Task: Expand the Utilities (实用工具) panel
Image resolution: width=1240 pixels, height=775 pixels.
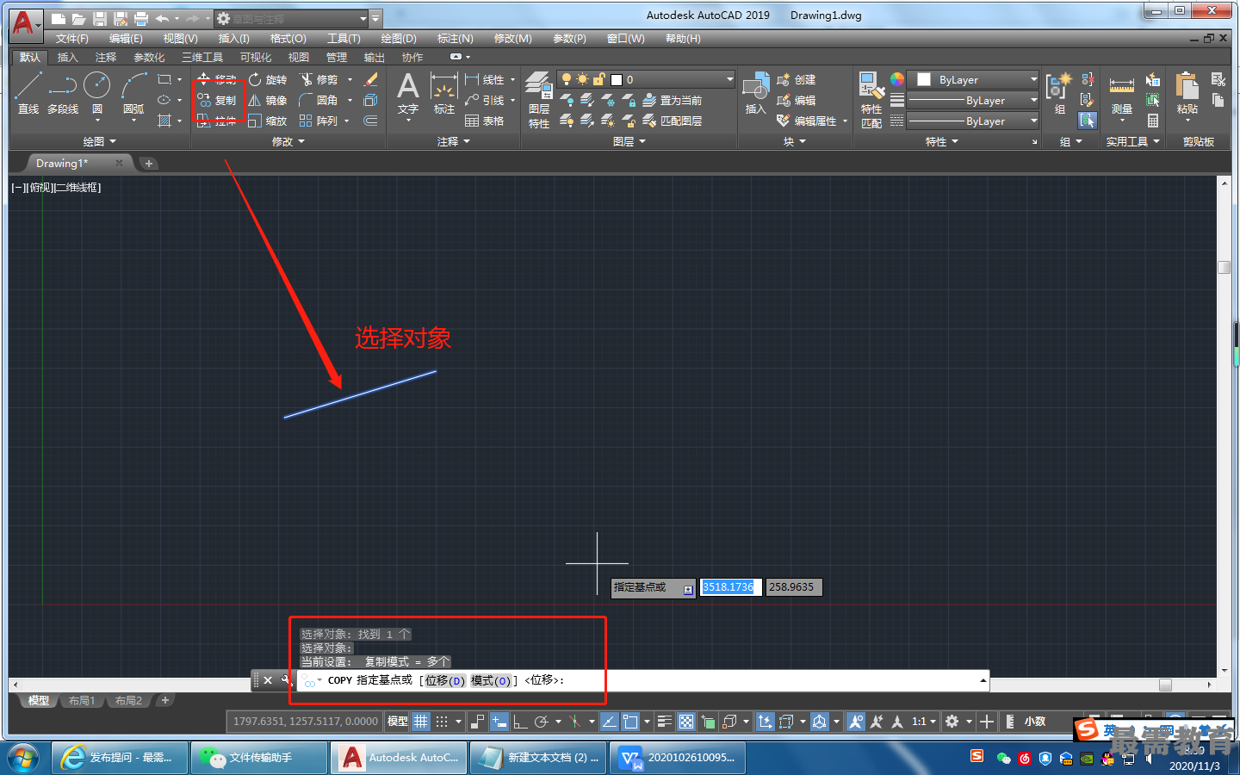Action: pos(1132,141)
